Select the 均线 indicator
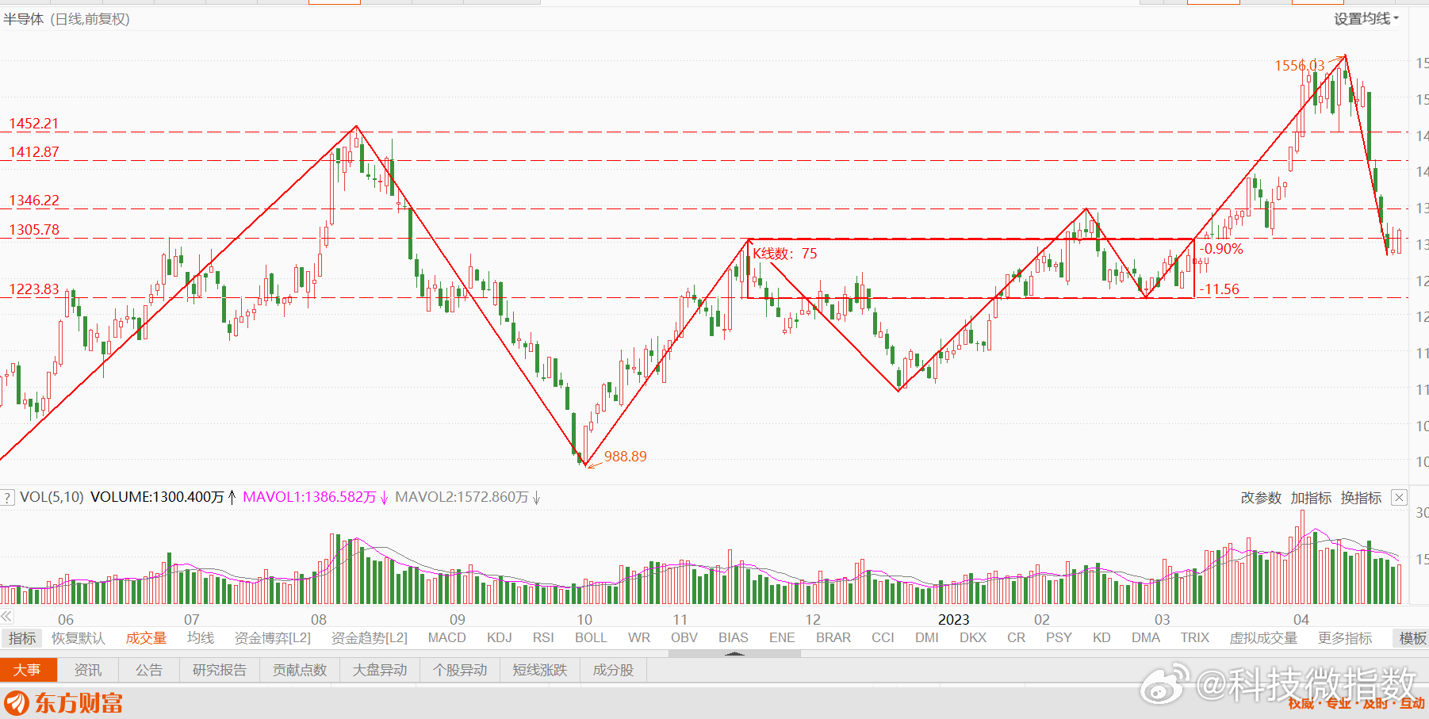 pyautogui.click(x=201, y=638)
